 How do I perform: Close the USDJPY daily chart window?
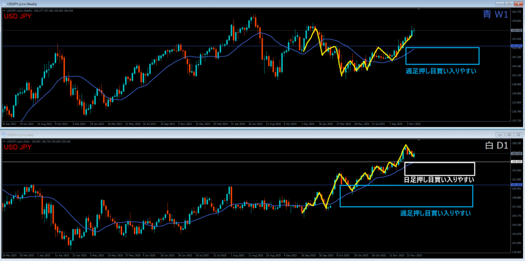point(519,134)
